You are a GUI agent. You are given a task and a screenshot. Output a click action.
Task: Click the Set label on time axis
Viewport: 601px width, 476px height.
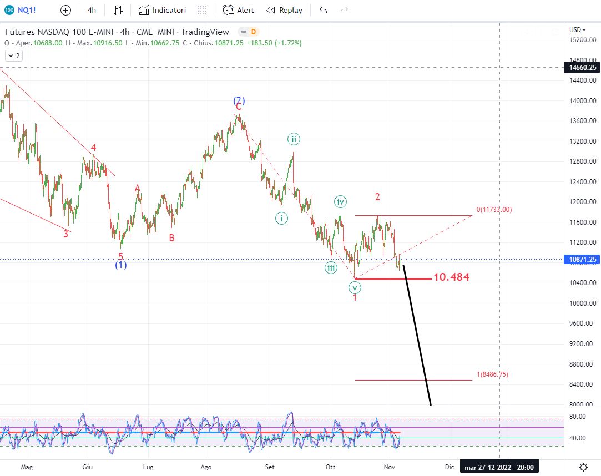270,467
